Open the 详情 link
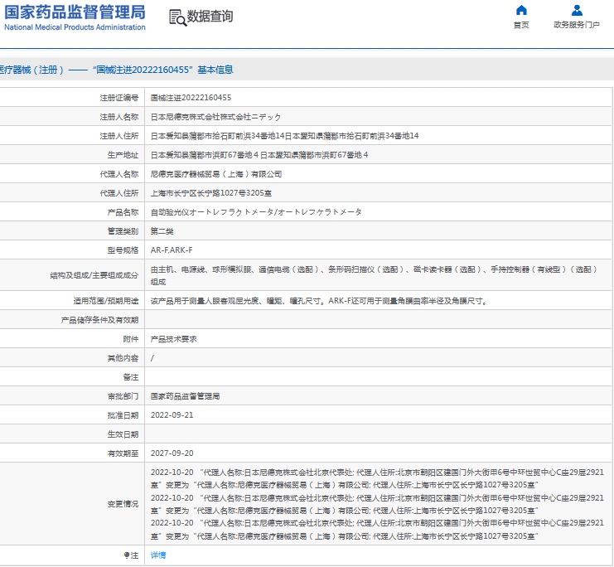 [x=158, y=555]
